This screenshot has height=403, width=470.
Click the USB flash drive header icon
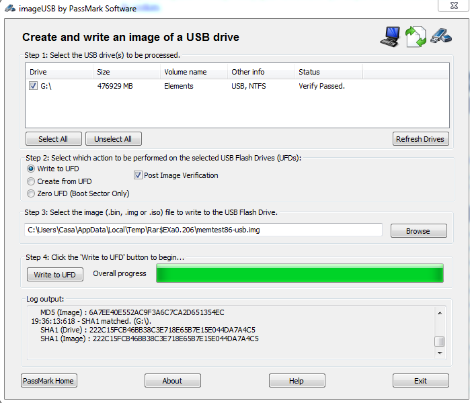(441, 36)
